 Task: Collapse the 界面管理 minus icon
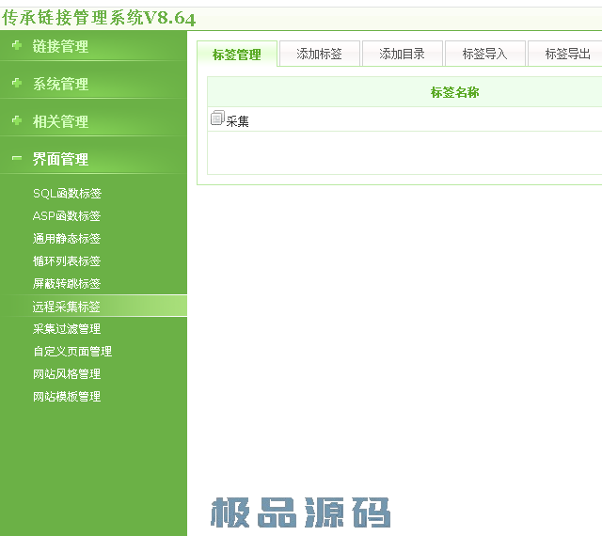coord(17,159)
